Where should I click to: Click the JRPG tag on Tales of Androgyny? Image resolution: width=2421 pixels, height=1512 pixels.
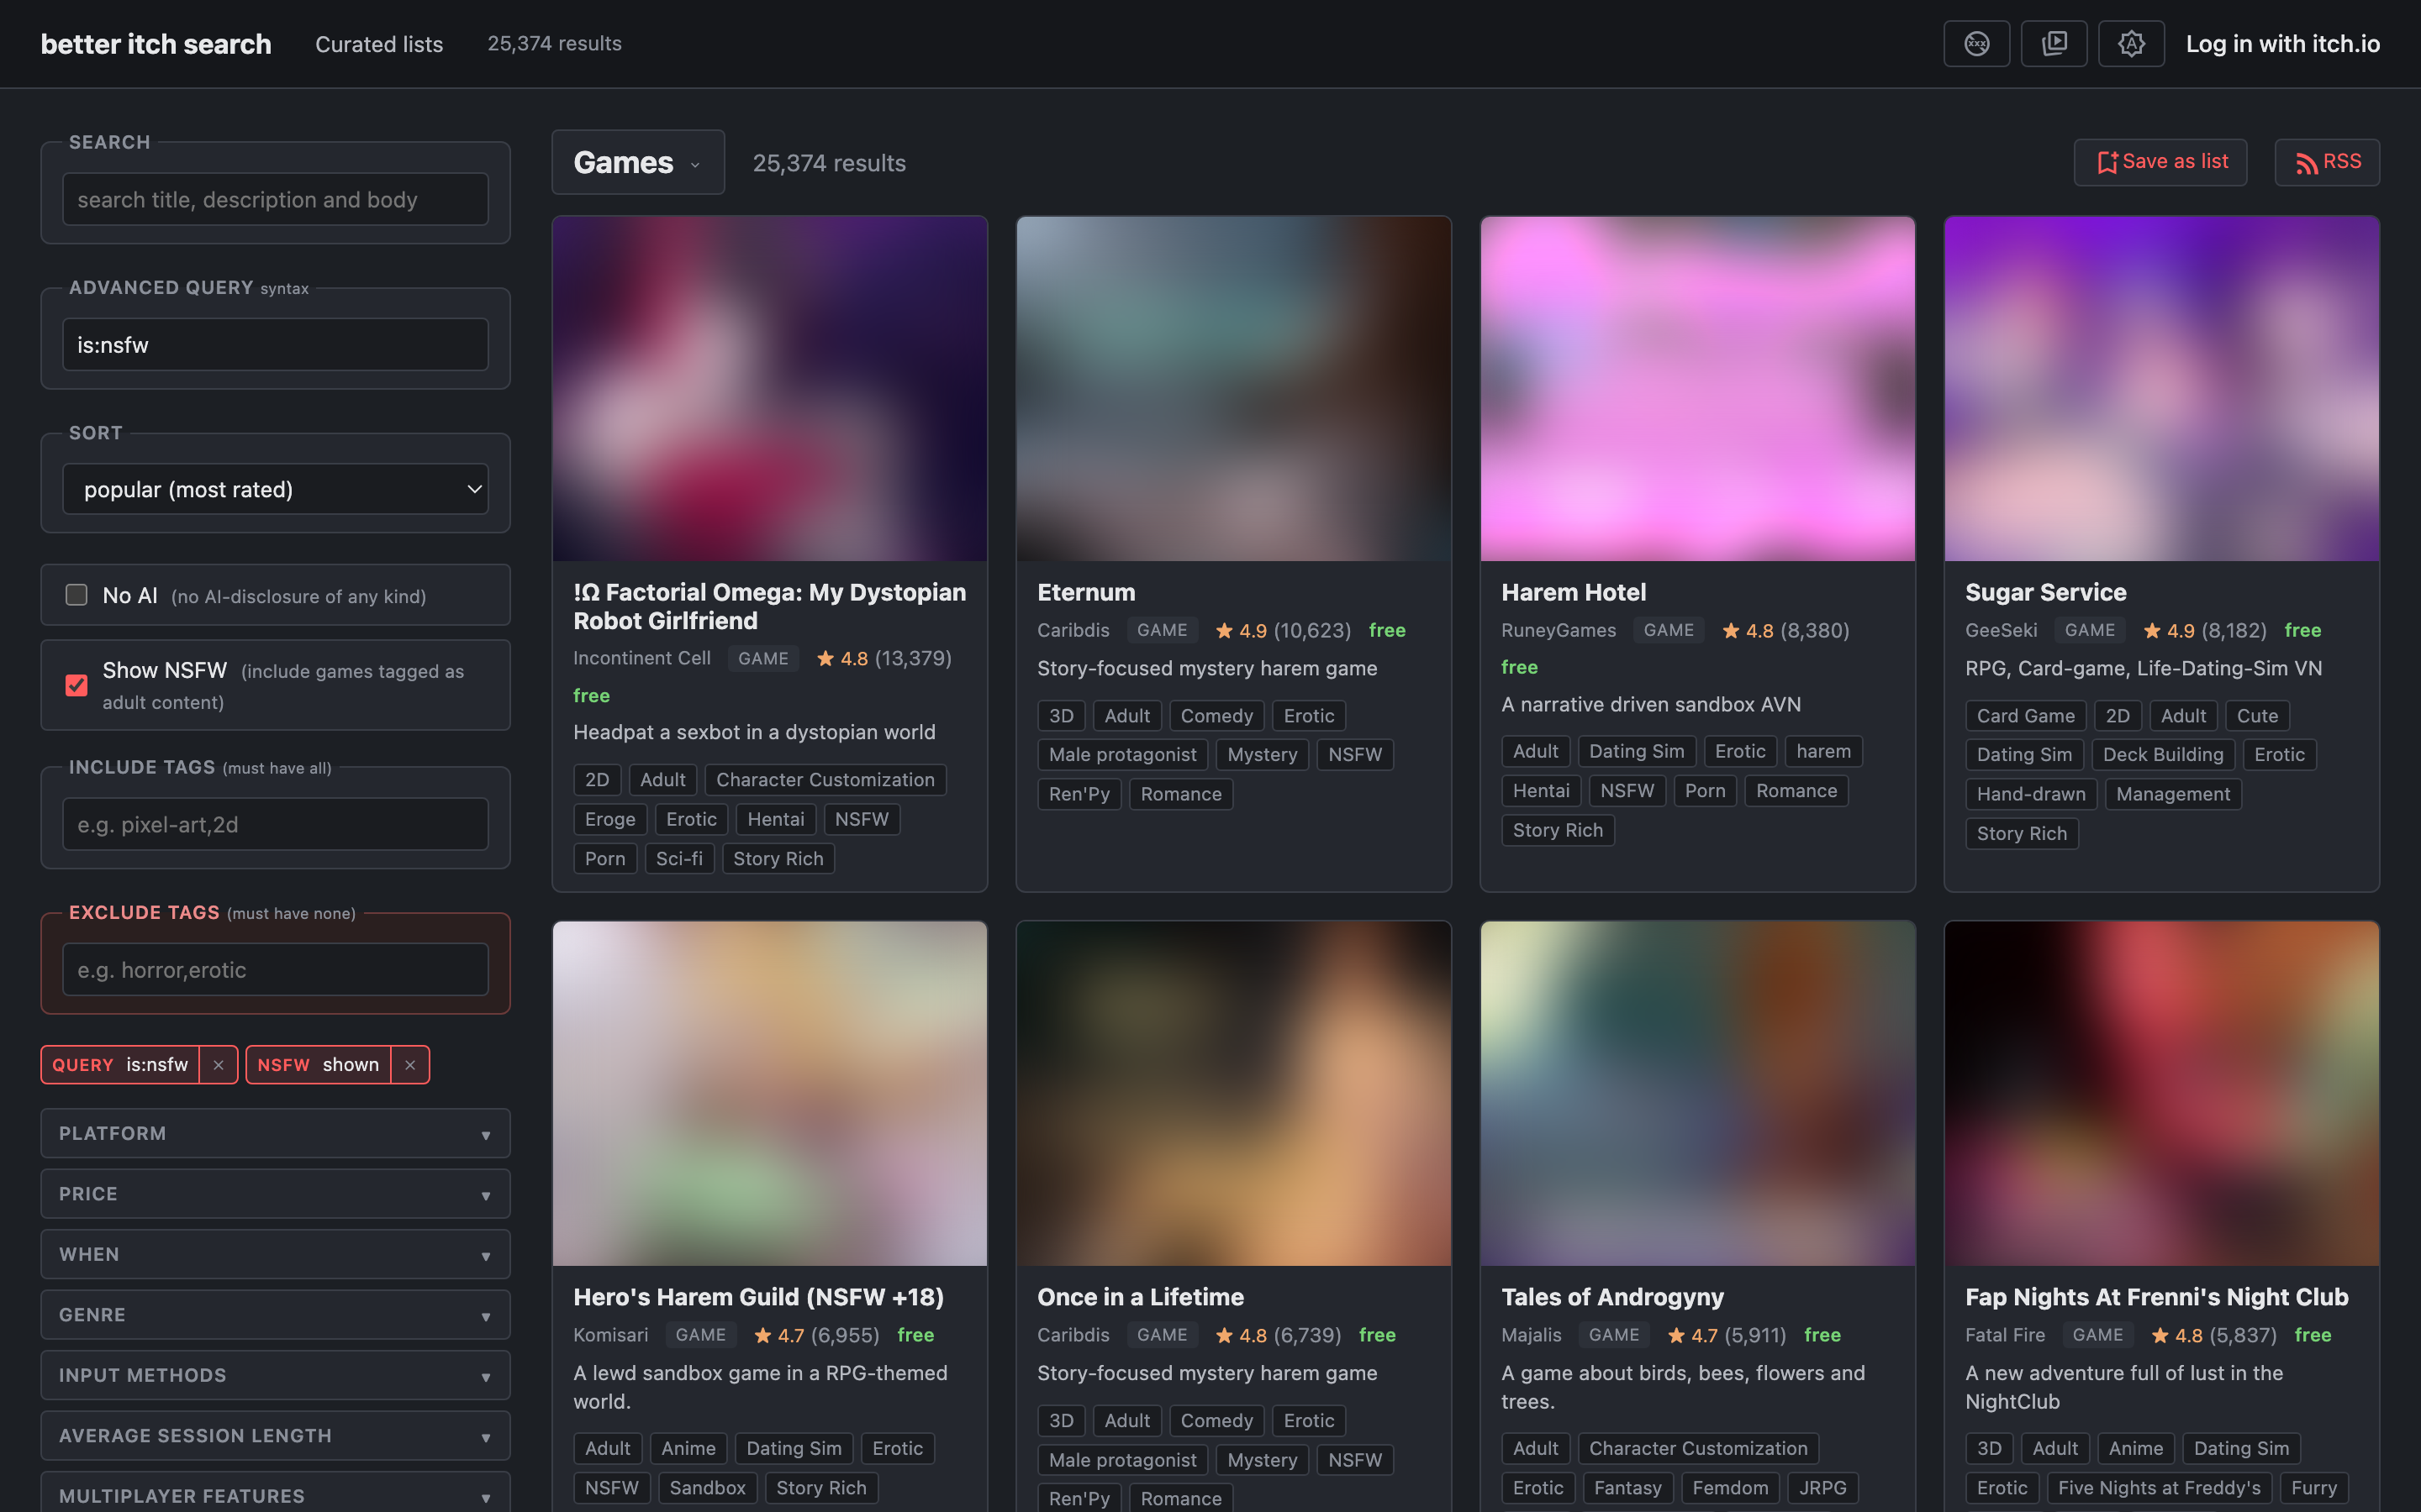coord(1822,1488)
